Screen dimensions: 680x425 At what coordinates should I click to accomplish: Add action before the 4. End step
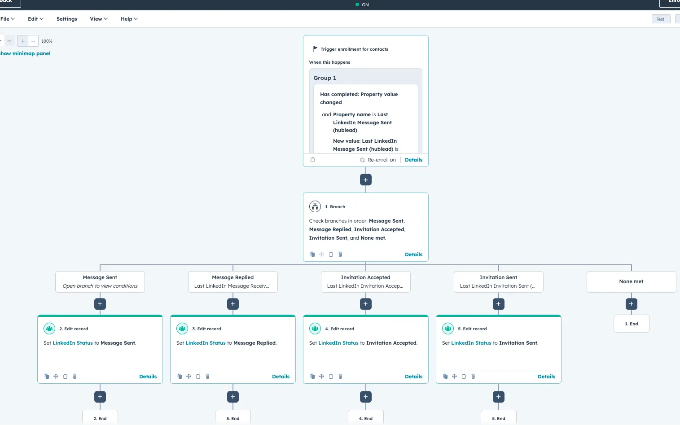pyautogui.click(x=366, y=397)
